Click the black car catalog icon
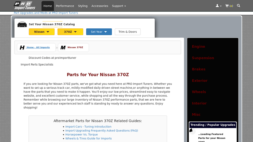The width and height of the screenshot is (253, 142). (22, 24)
